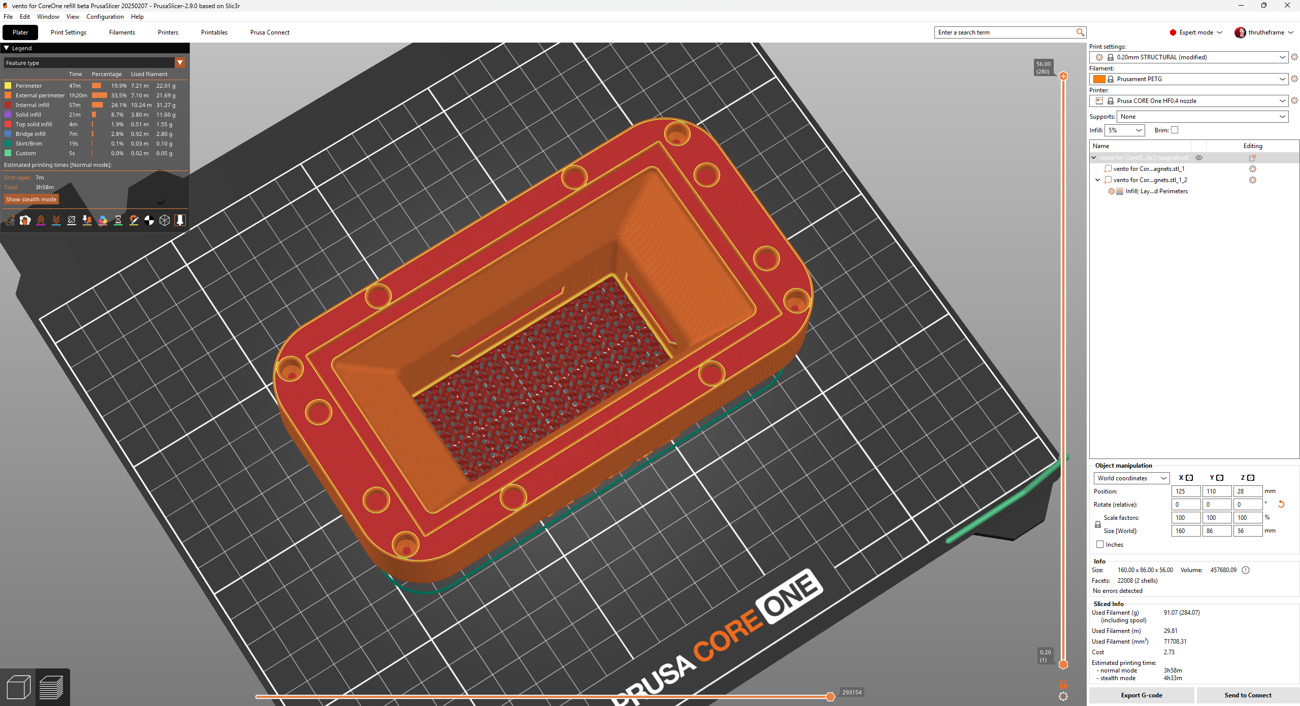Click the search magnifier icon
The image size is (1300, 706).
[x=1080, y=32]
